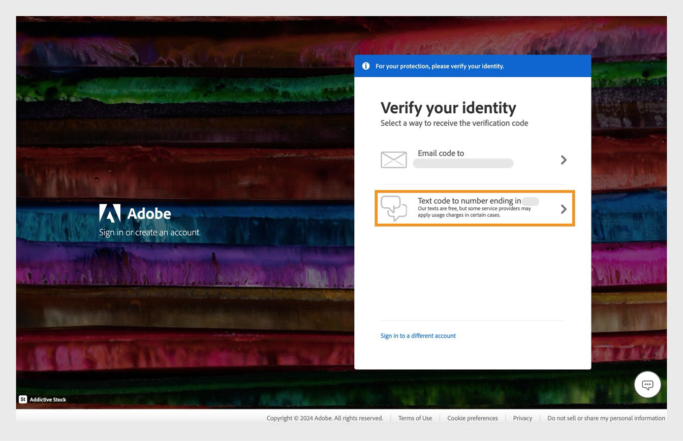Screen dimensions: 683x441
Task: Open the chat support bubble at bottom right
Action: 647,384
